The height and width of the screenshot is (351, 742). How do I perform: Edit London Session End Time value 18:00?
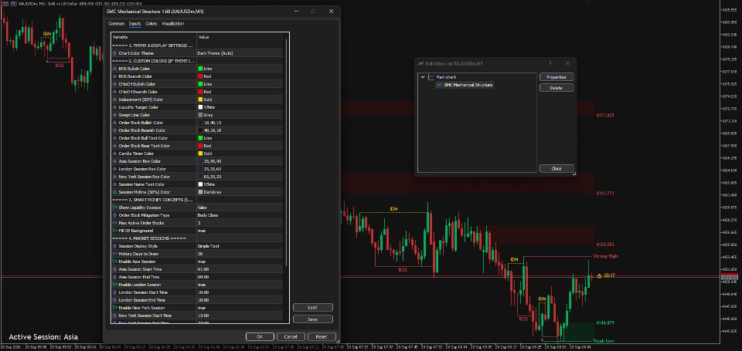(240, 300)
